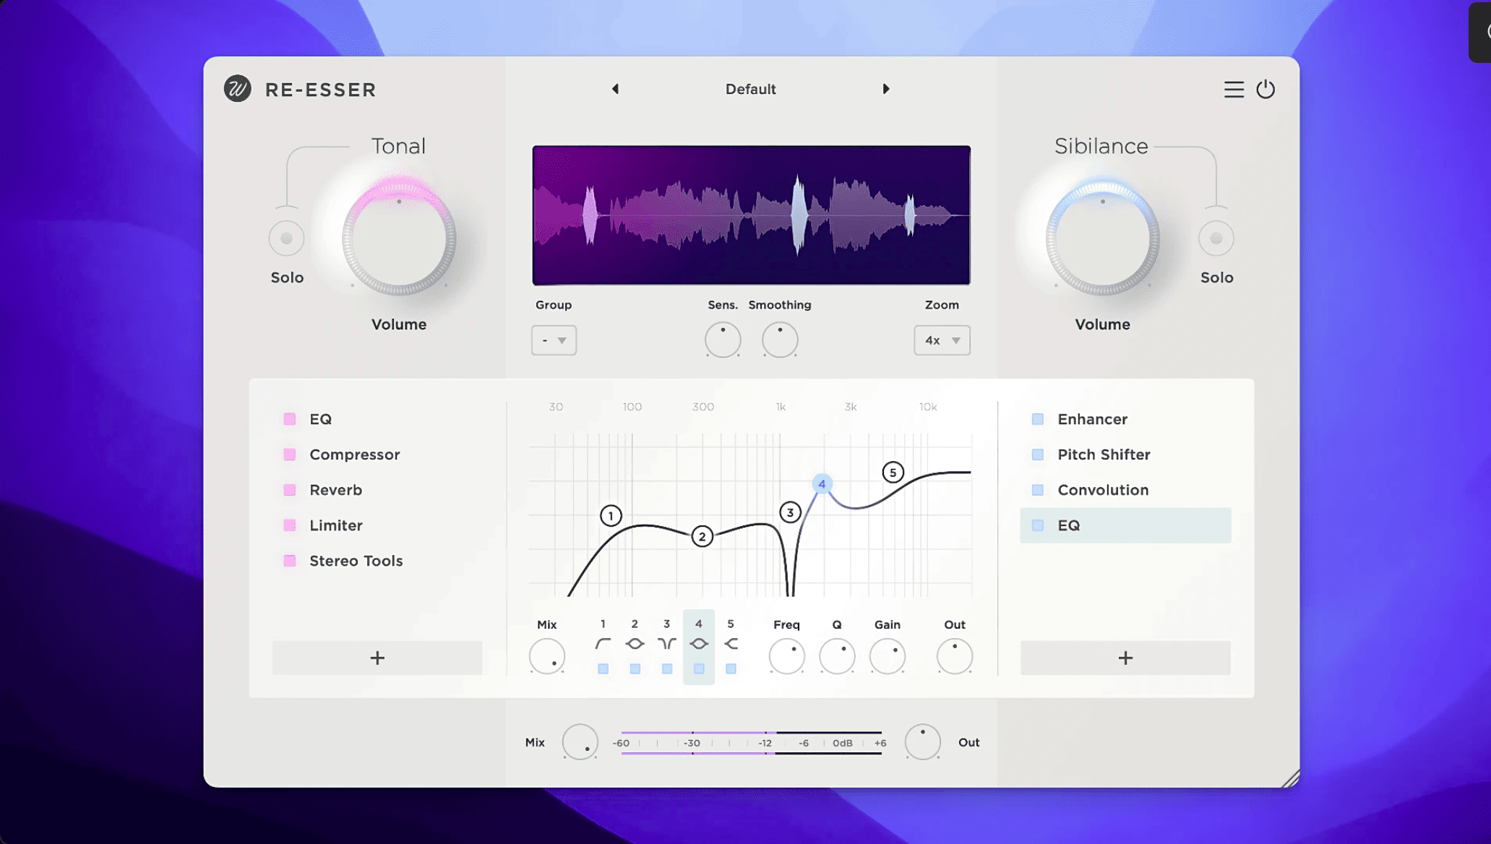This screenshot has height=844, width=1491.
Task: Click the EQ Mix knob
Action: click(x=547, y=656)
